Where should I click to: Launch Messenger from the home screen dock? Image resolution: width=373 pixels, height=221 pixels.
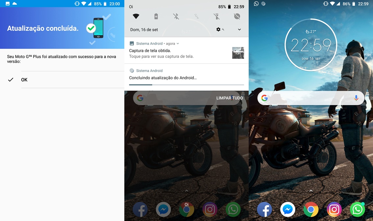point(287,209)
